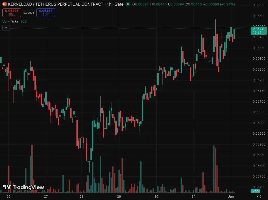The image size is (268, 200).
Task: Click the 0.06550 price axis label
Action: pos(259,5)
